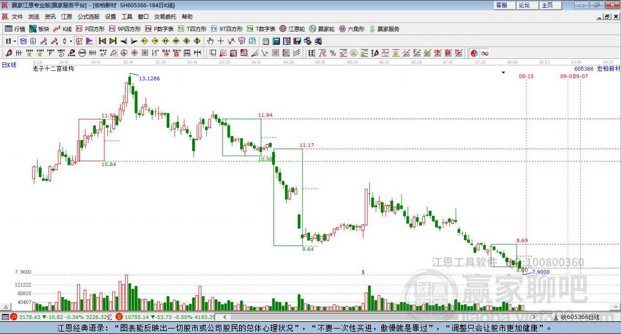This screenshot has width=621, height=334.
Task: Open the 窗口 menu
Action: (143, 16)
